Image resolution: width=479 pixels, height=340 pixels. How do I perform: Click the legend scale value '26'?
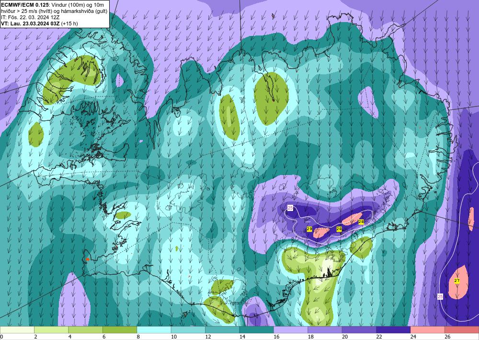click(x=447, y=337)
